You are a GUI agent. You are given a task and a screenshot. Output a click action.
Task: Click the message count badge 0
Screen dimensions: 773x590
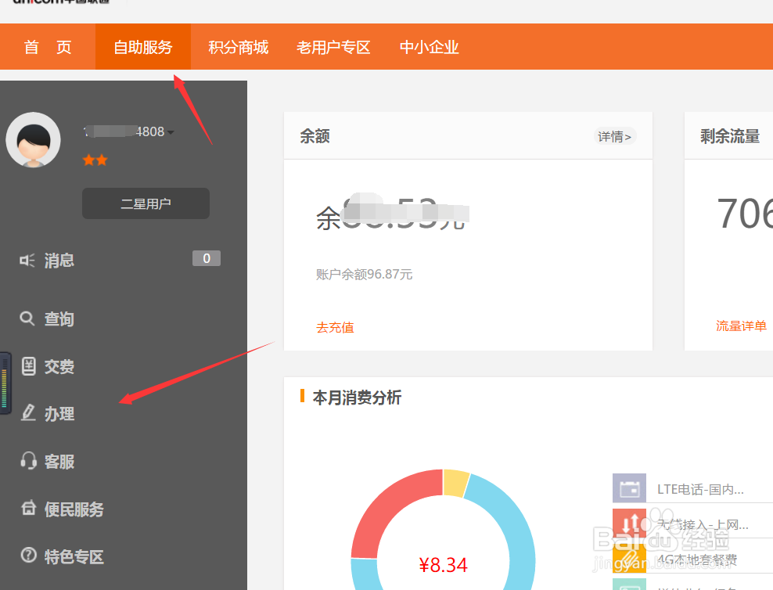click(207, 258)
